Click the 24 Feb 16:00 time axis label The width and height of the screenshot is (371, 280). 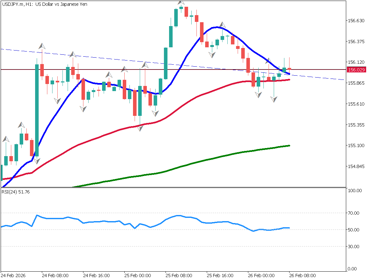click(x=96, y=276)
